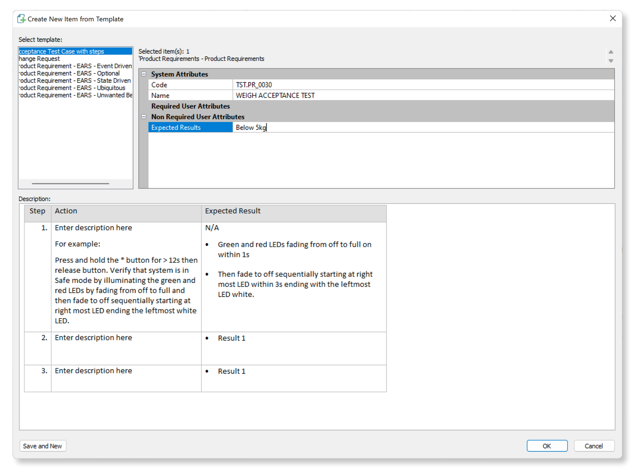Click the Code value field TST.PR_0030

pos(423,85)
